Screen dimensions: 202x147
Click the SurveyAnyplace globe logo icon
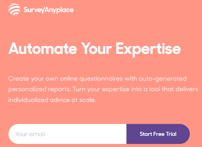14,9
